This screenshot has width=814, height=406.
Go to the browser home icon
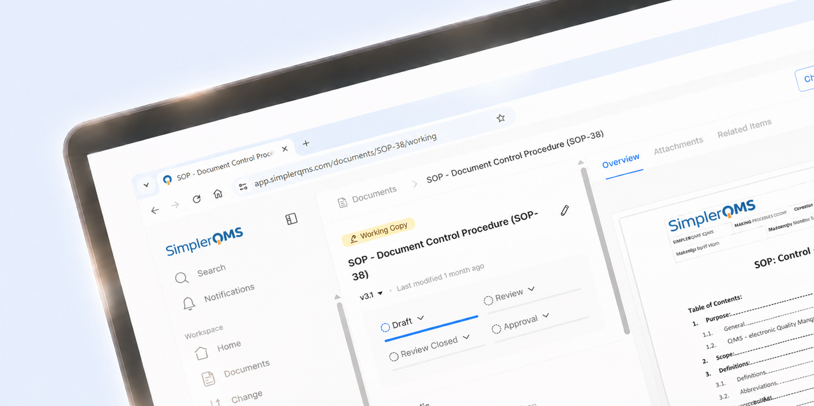coord(218,193)
